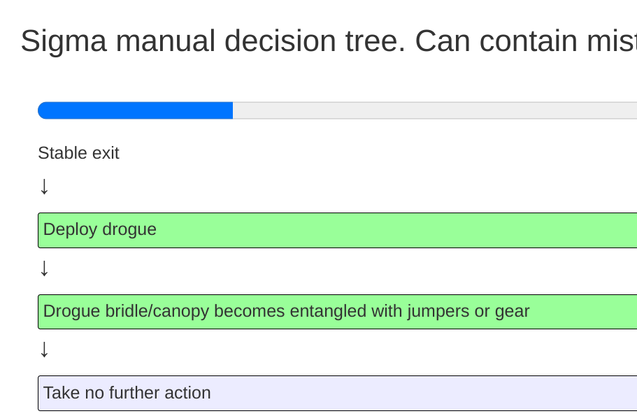Click the word Sigma in the title
Image resolution: width=637 pixels, height=416 pixels.
coord(64,41)
